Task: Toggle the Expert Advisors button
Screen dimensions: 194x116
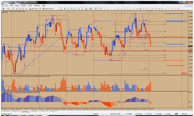Action: point(48,9)
